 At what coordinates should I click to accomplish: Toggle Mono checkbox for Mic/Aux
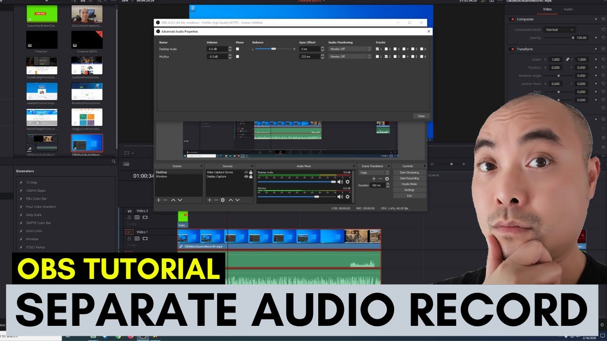[238, 56]
